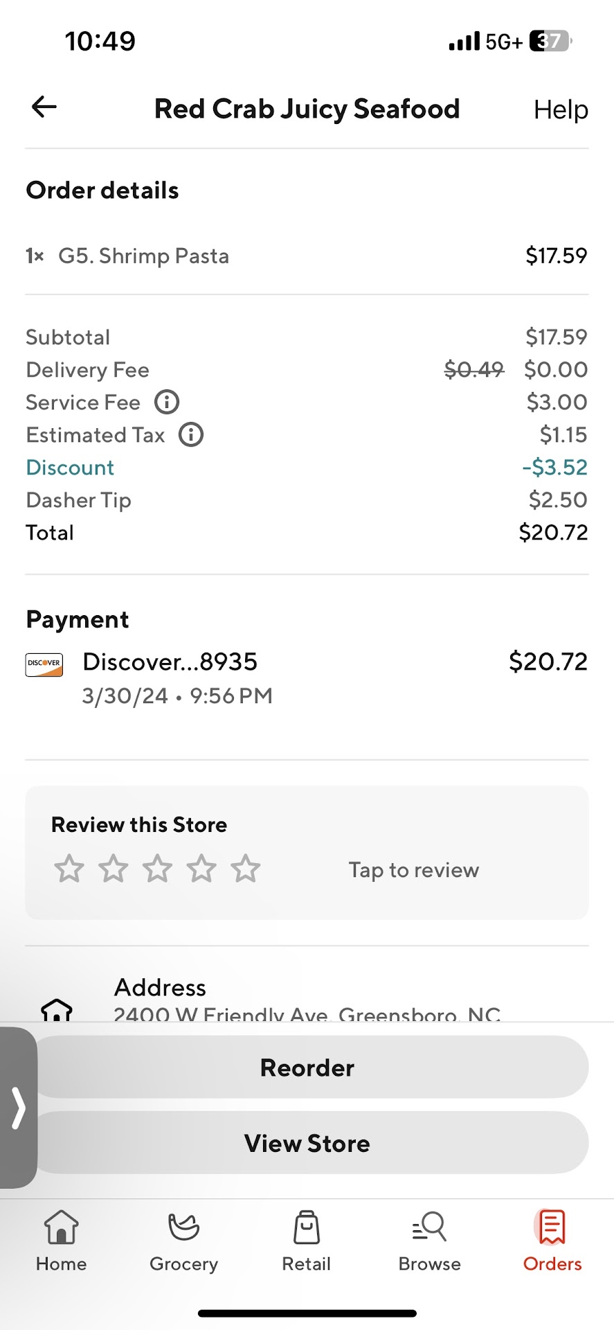The image size is (614, 1330).
Task: Tap the back arrow icon
Action: [x=44, y=107]
